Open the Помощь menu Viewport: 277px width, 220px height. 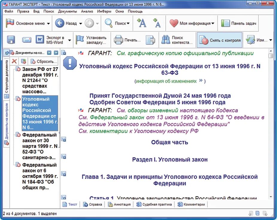tap(135, 11)
